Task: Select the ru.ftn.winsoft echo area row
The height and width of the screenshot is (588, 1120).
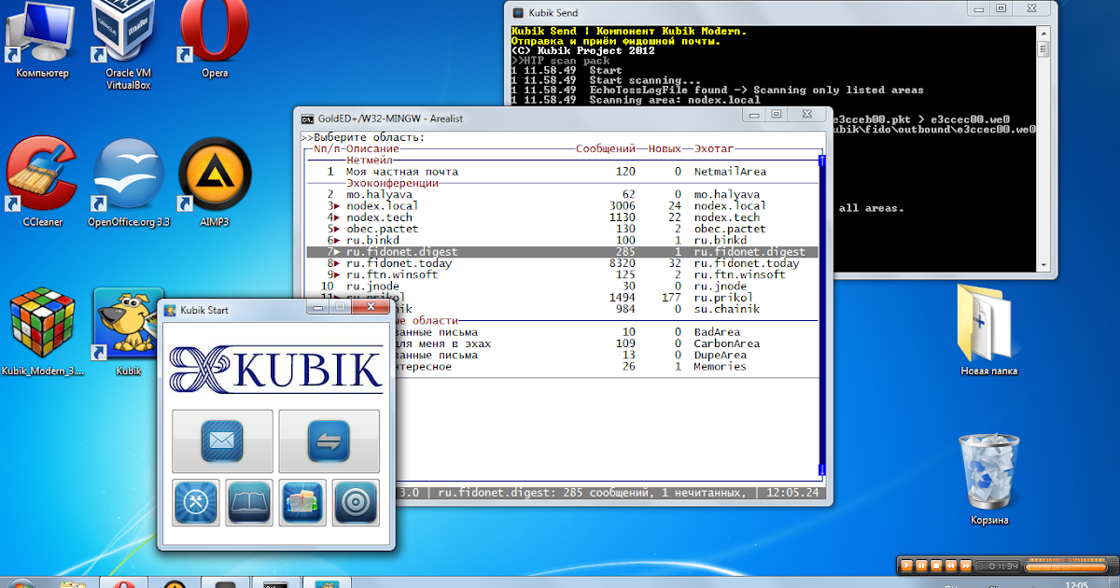Action: click(562, 274)
